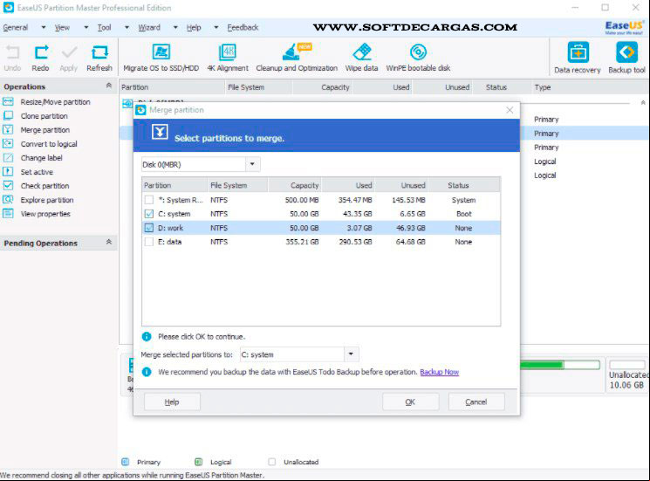
Task: Choose Explore partition operation
Action: (x=47, y=200)
